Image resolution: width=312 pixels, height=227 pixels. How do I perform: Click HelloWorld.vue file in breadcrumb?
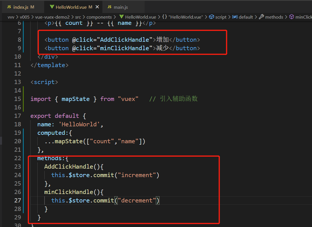coord(141,17)
